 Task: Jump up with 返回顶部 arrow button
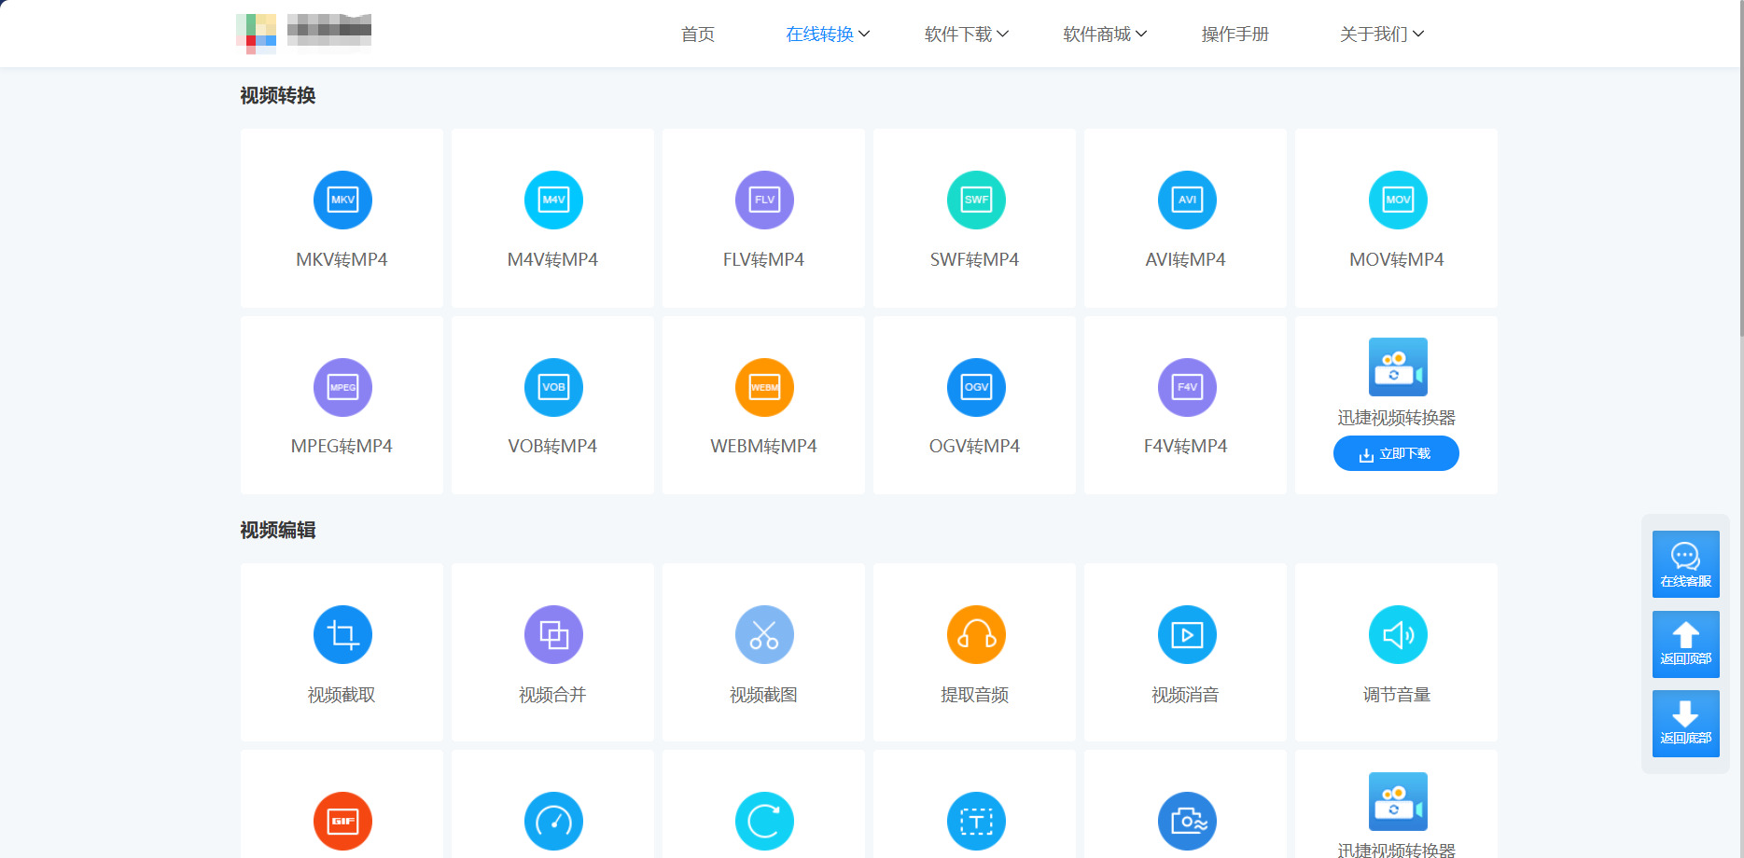coord(1685,644)
